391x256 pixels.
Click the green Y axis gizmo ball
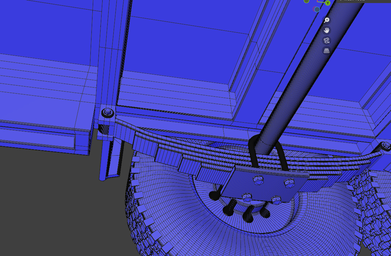(x=328, y=3)
